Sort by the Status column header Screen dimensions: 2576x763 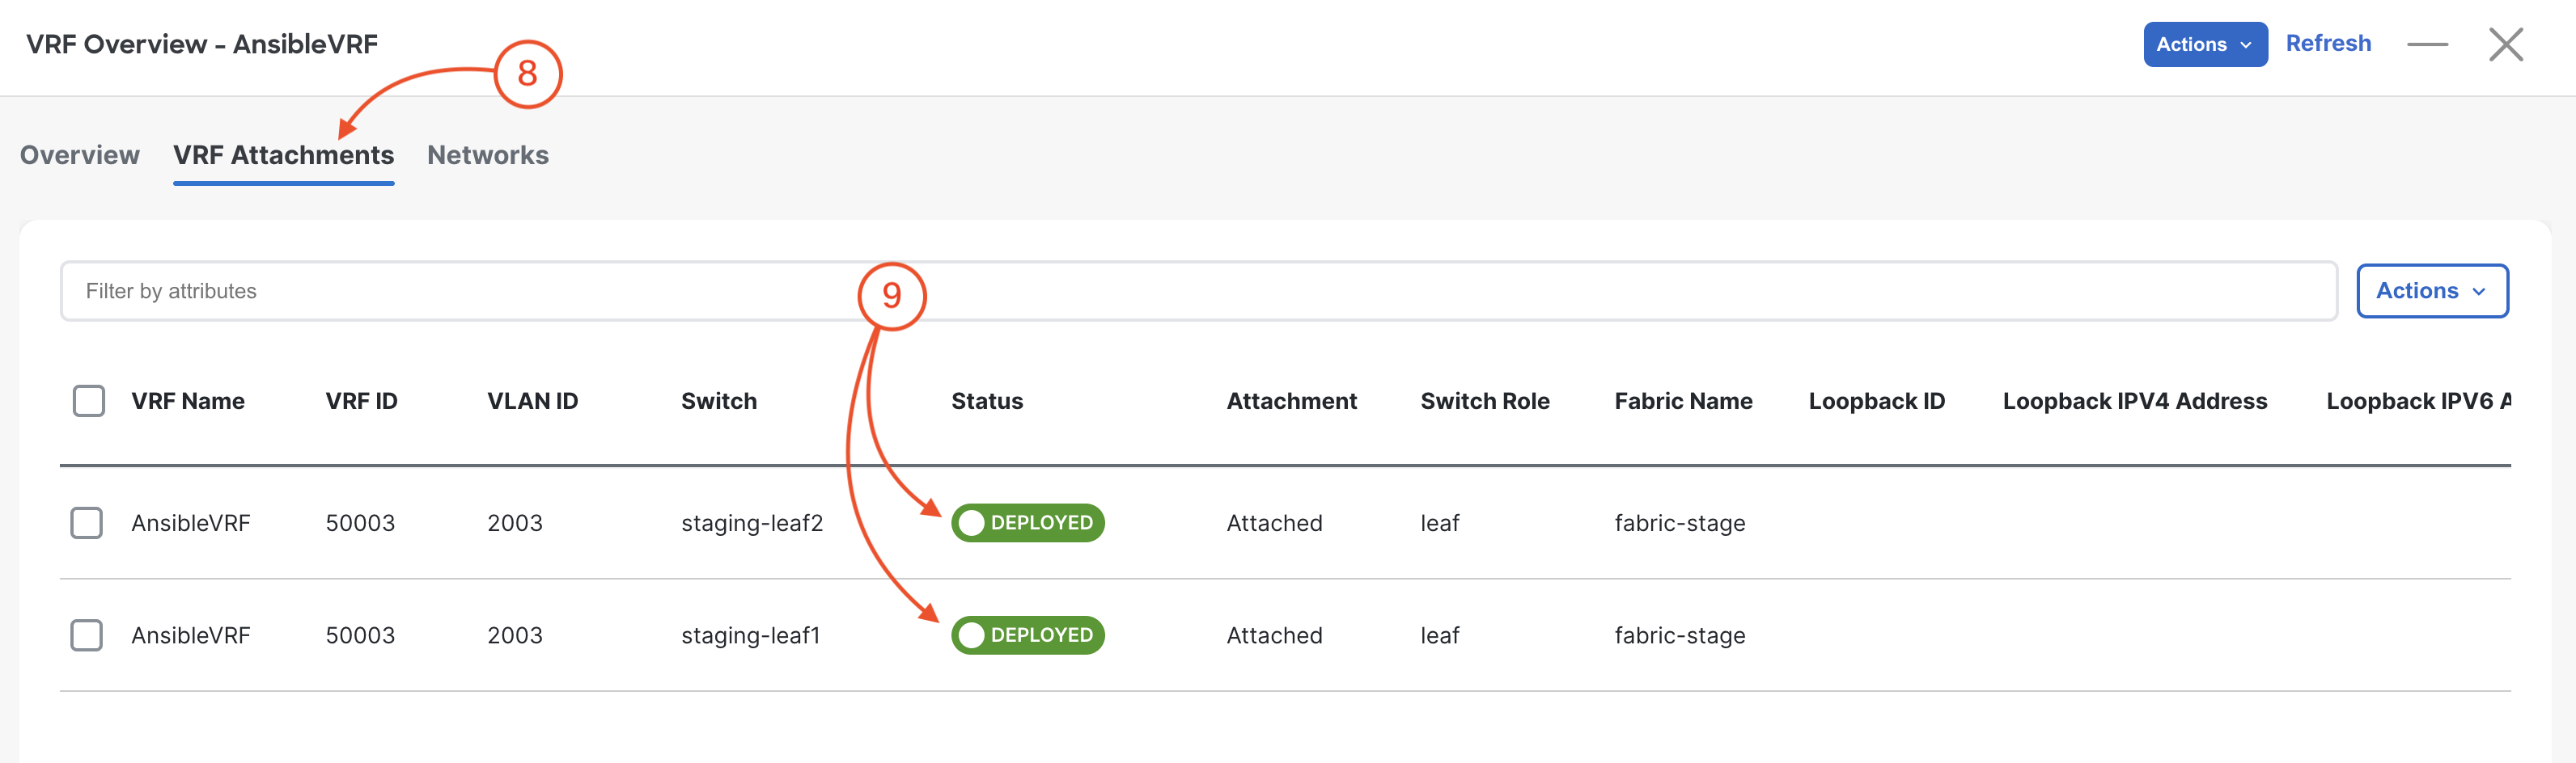[987, 400]
